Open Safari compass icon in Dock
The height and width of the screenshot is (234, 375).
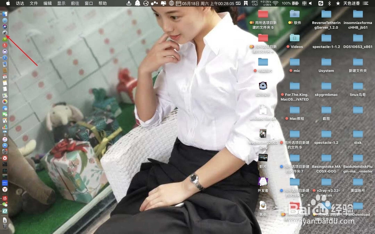pyautogui.click(x=4, y=58)
